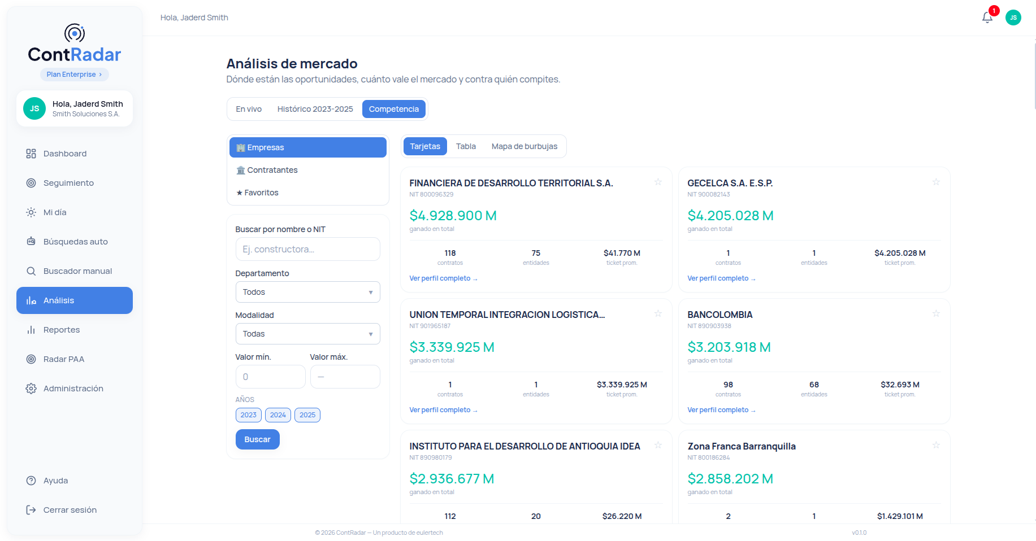The width and height of the screenshot is (1036, 541).
Task: Click the Análisis chart icon in sidebar
Action: (x=31, y=300)
